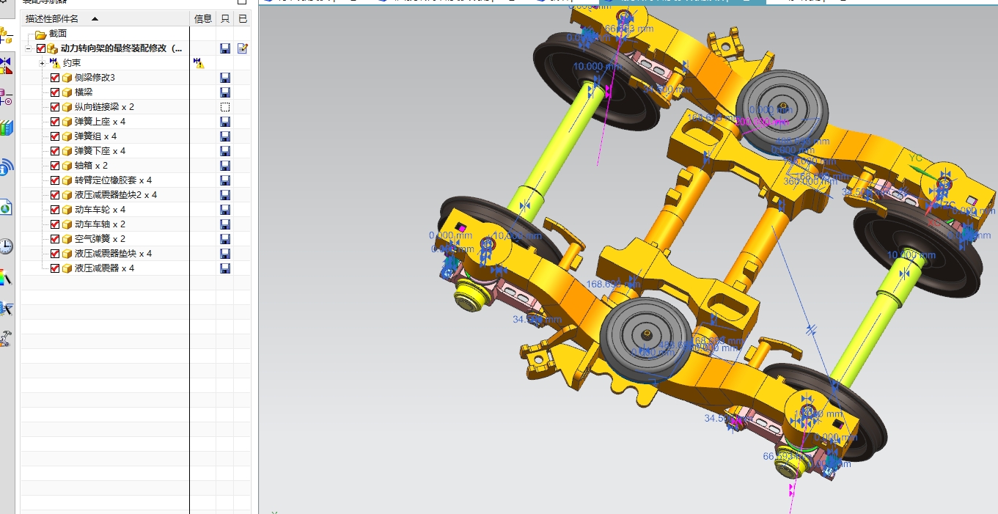Screen dimensions: 998x514
Task: Click the cube part icon of 空气弹簧
Action: 67,239
